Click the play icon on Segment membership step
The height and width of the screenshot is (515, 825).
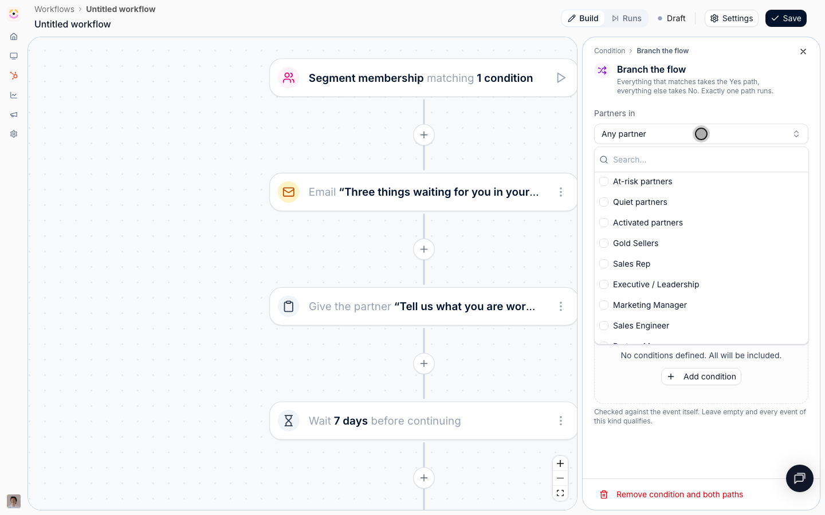click(561, 78)
